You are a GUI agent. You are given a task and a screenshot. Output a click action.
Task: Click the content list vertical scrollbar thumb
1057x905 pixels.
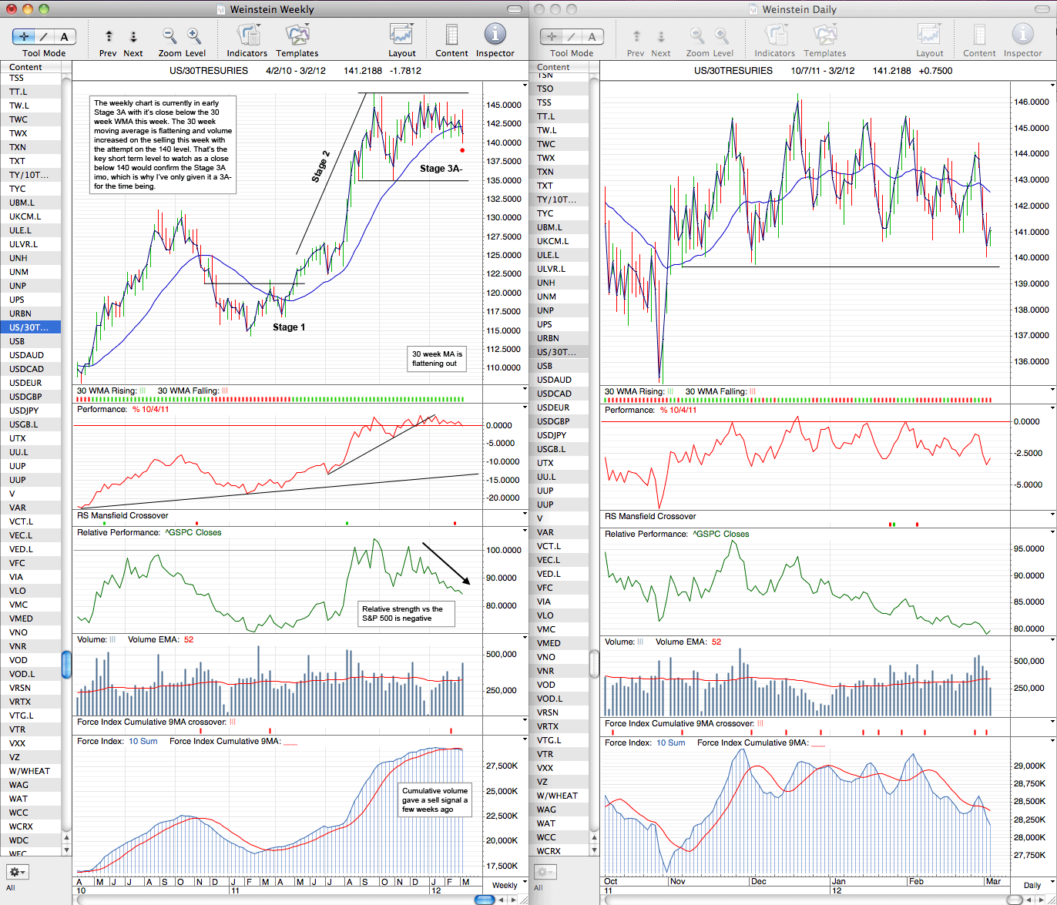66,664
